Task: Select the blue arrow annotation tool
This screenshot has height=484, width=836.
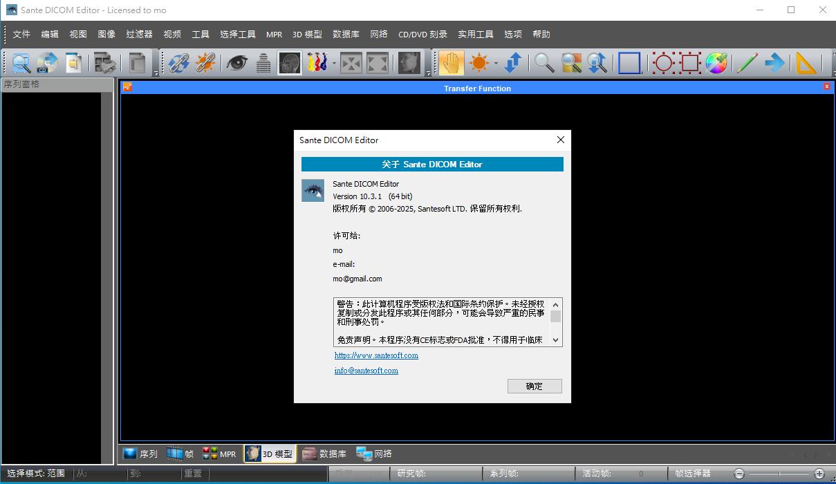Action: point(774,63)
